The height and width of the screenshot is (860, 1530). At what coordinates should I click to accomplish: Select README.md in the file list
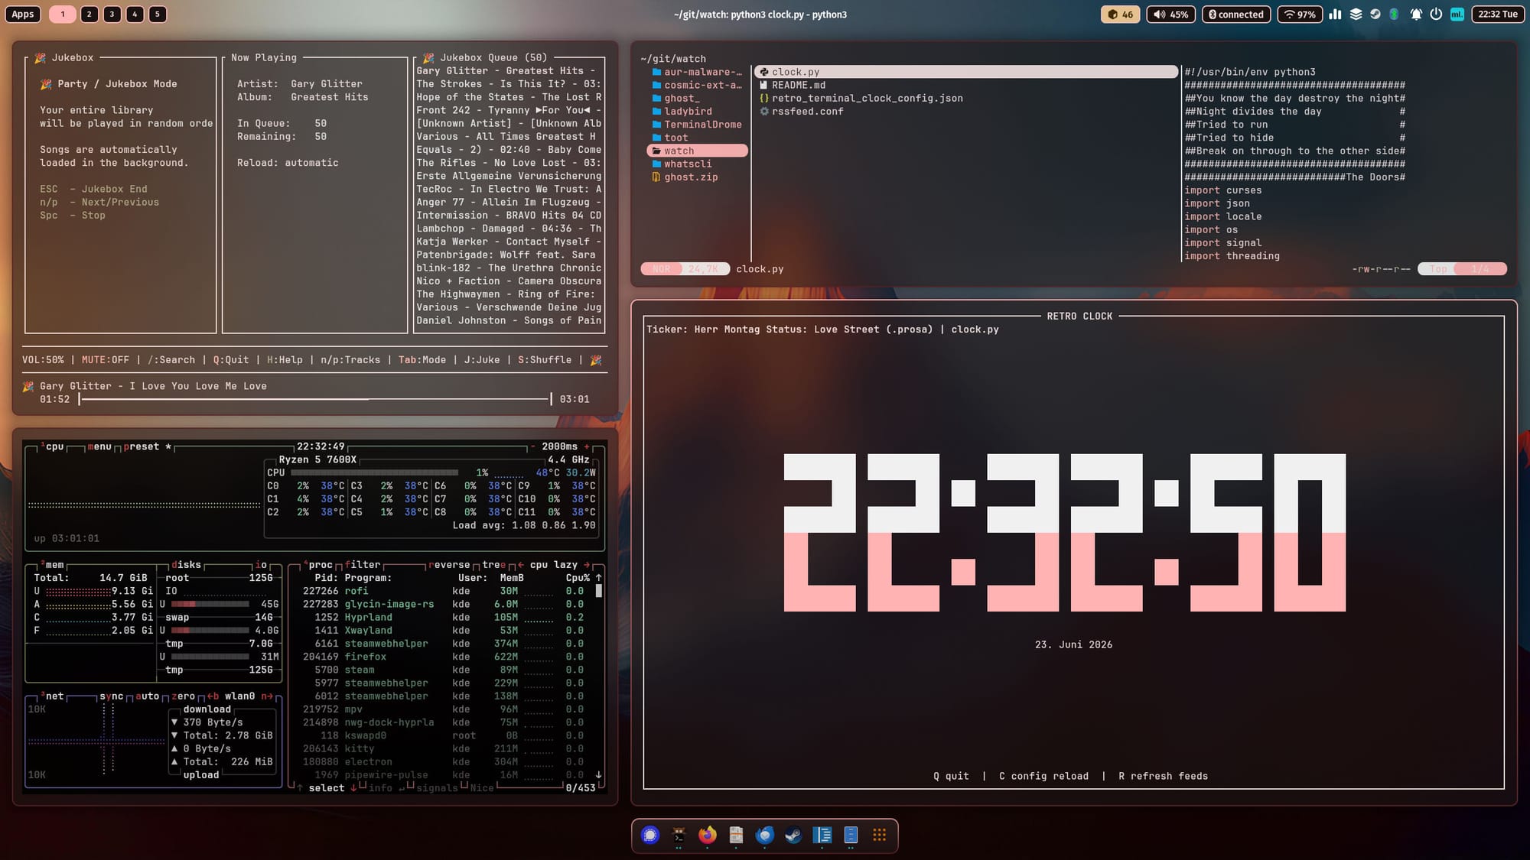(x=793, y=85)
